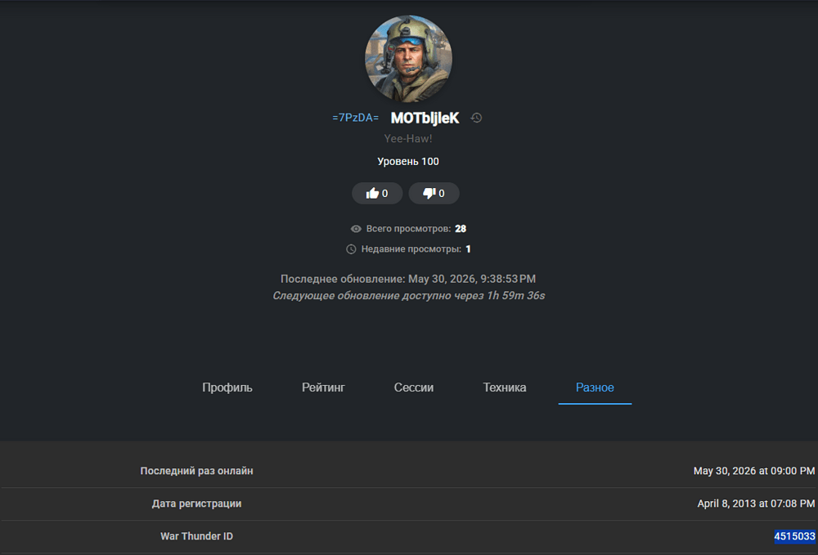
Task: Go to the Сессии tab
Action: (414, 387)
